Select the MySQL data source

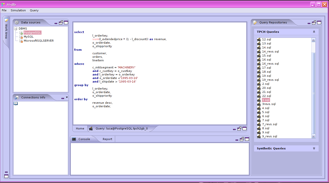tap(29, 37)
